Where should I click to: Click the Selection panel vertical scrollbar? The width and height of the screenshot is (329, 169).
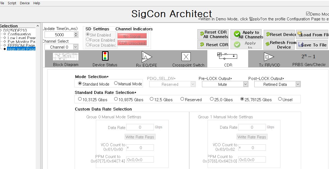[38, 97]
